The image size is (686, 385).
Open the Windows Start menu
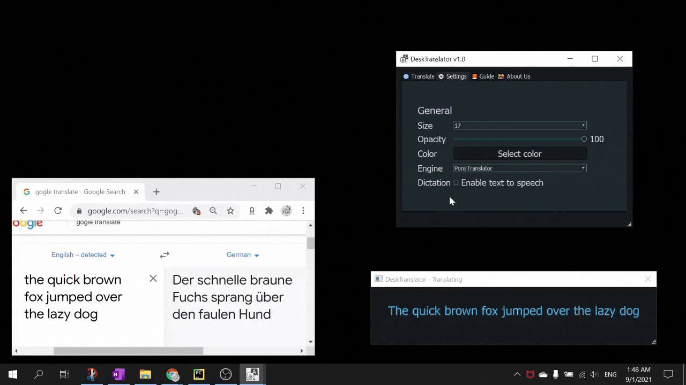pos(13,374)
